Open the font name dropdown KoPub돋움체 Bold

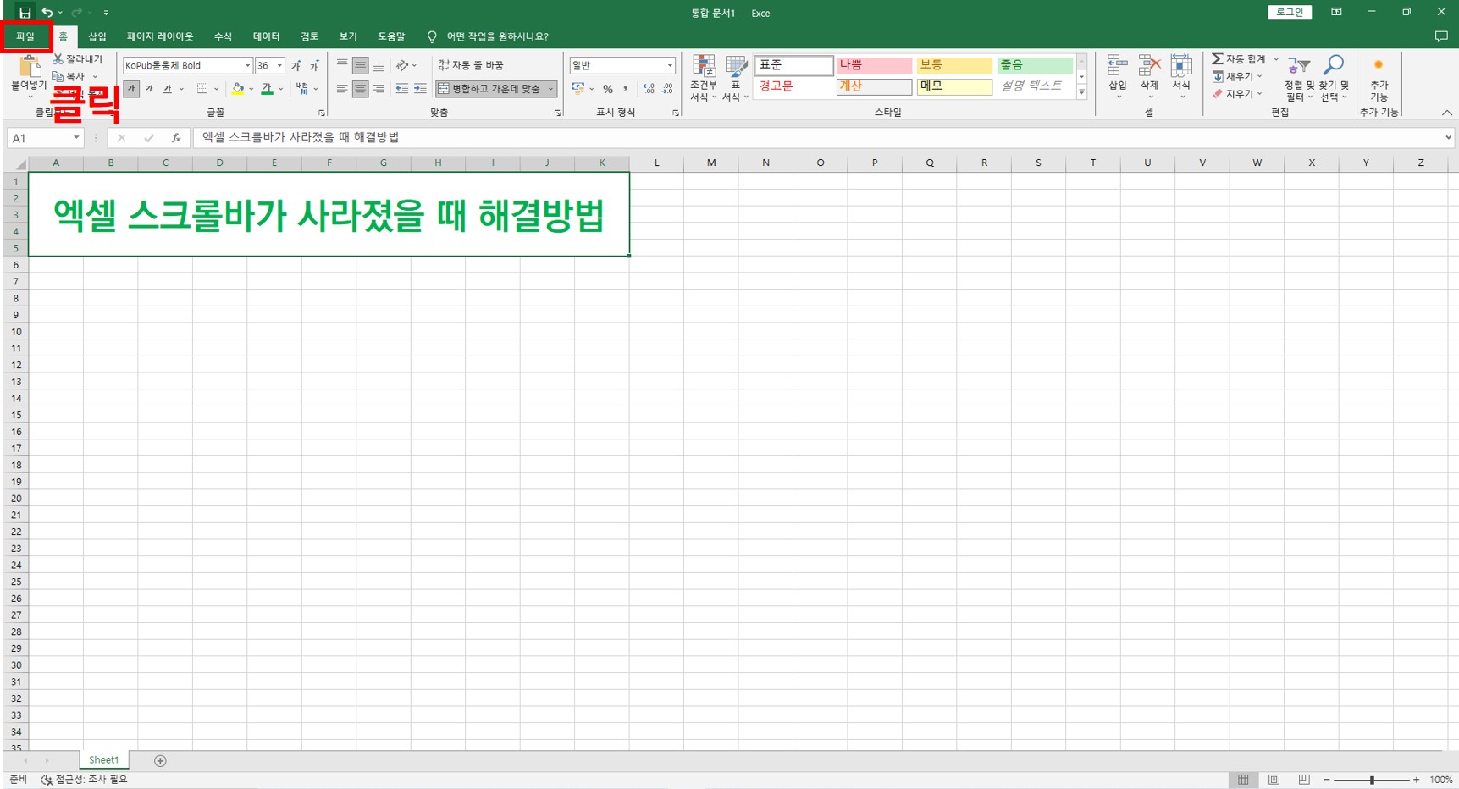click(x=247, y=65)
